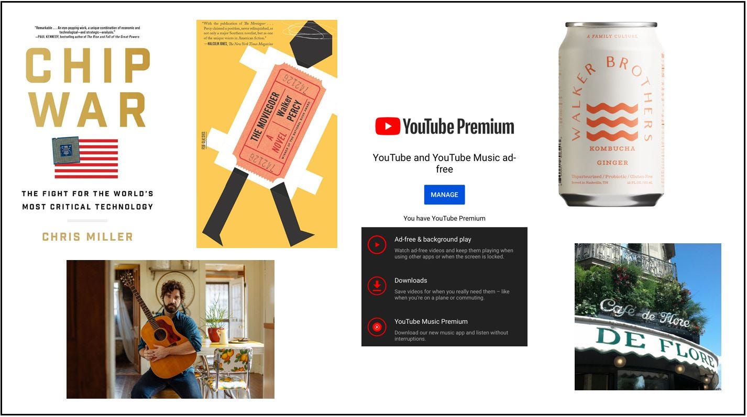The image size is (747, 417).
Task: Open the Chip War book cover
Action: pos(87,134)
